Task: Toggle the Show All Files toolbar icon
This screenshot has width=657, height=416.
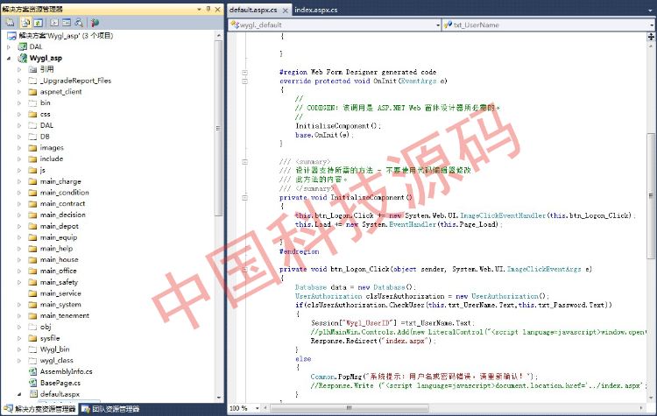Action: pyautogui.click(x=25, y=23)
